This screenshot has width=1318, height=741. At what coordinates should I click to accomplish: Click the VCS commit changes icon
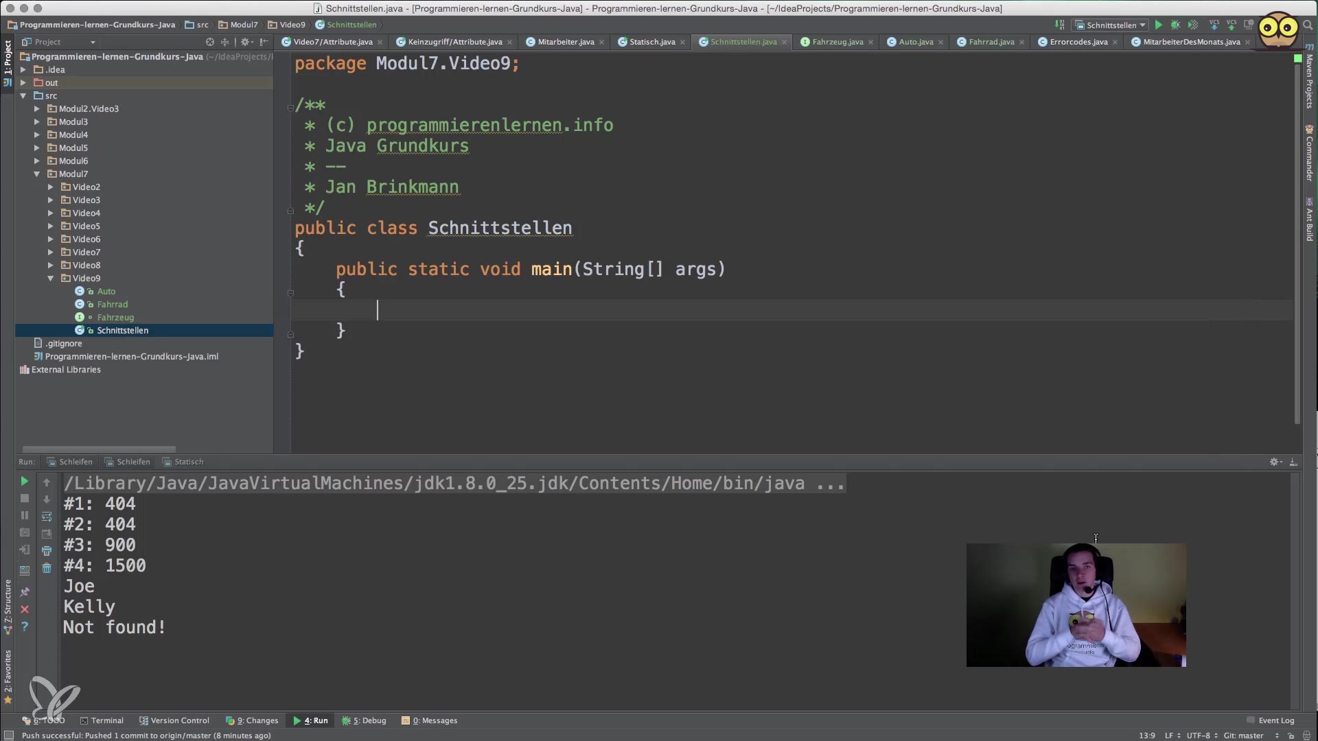point(1232,25)
